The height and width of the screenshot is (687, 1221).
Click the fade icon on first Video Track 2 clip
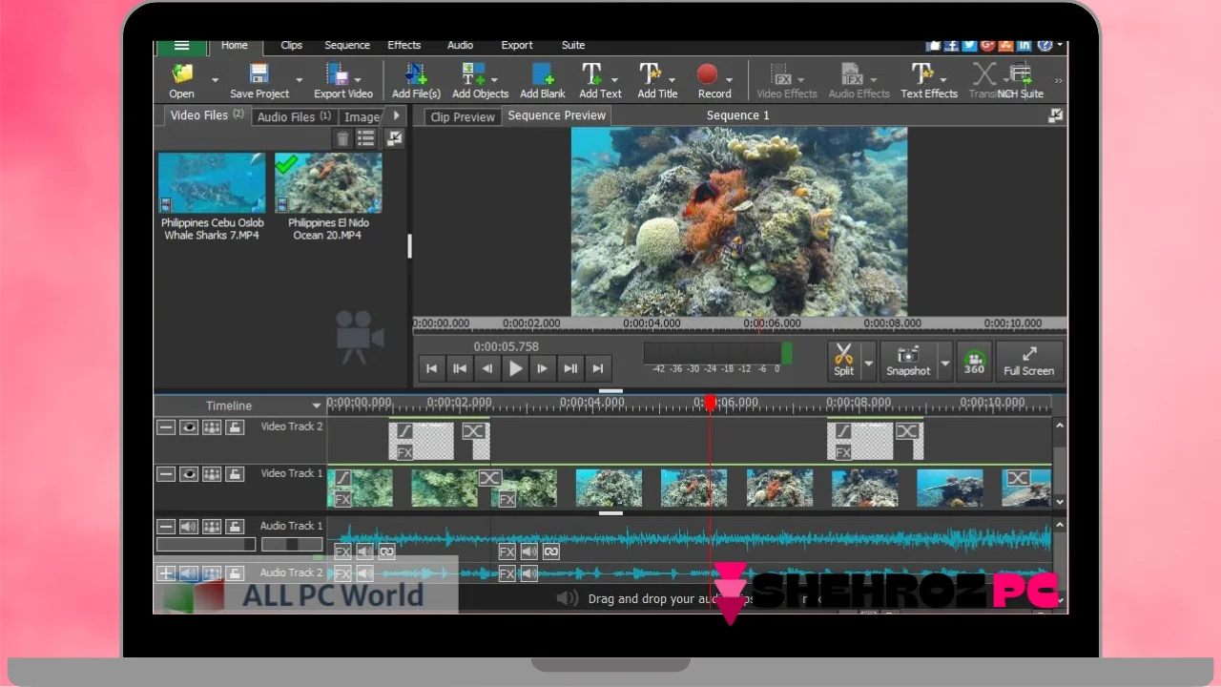tap(404, 431)
